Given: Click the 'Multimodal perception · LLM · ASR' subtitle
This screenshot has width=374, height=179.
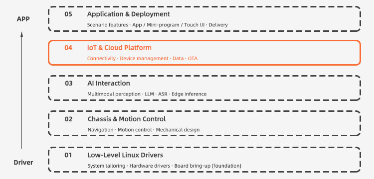Looking at the screenshot, I should pyautogui.click(x=147, y=94).
